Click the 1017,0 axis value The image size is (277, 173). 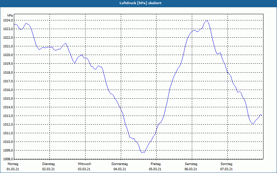click(8, 81)
